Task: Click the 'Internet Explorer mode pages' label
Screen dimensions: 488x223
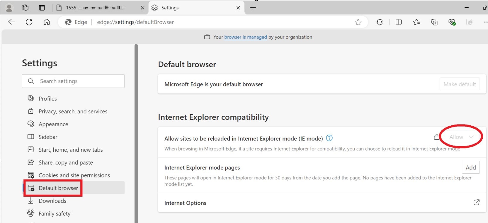Action: tap(202, 167)
